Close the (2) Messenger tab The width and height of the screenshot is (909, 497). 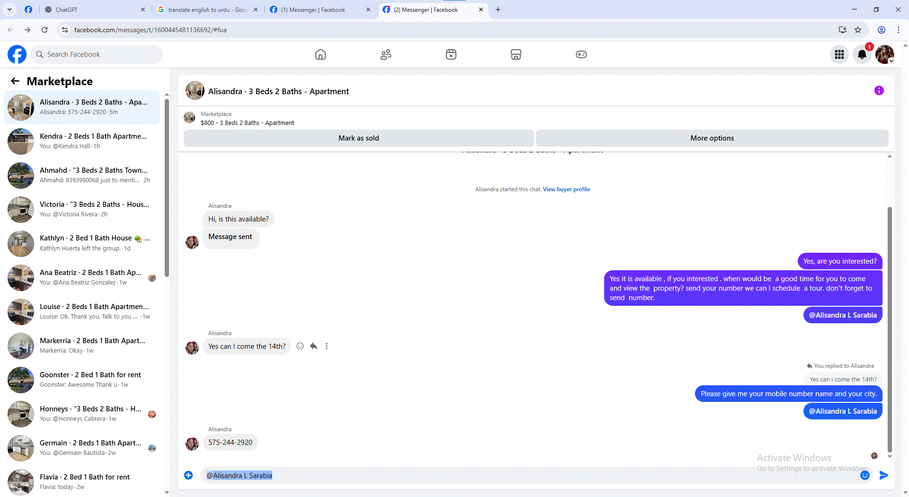pos(481,9)
